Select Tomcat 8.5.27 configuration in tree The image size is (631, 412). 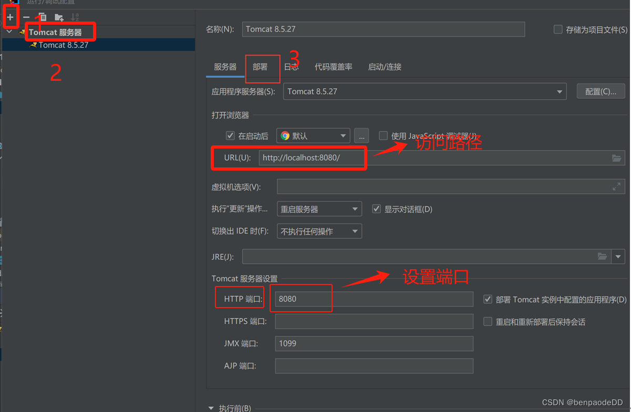coord(98,45)
